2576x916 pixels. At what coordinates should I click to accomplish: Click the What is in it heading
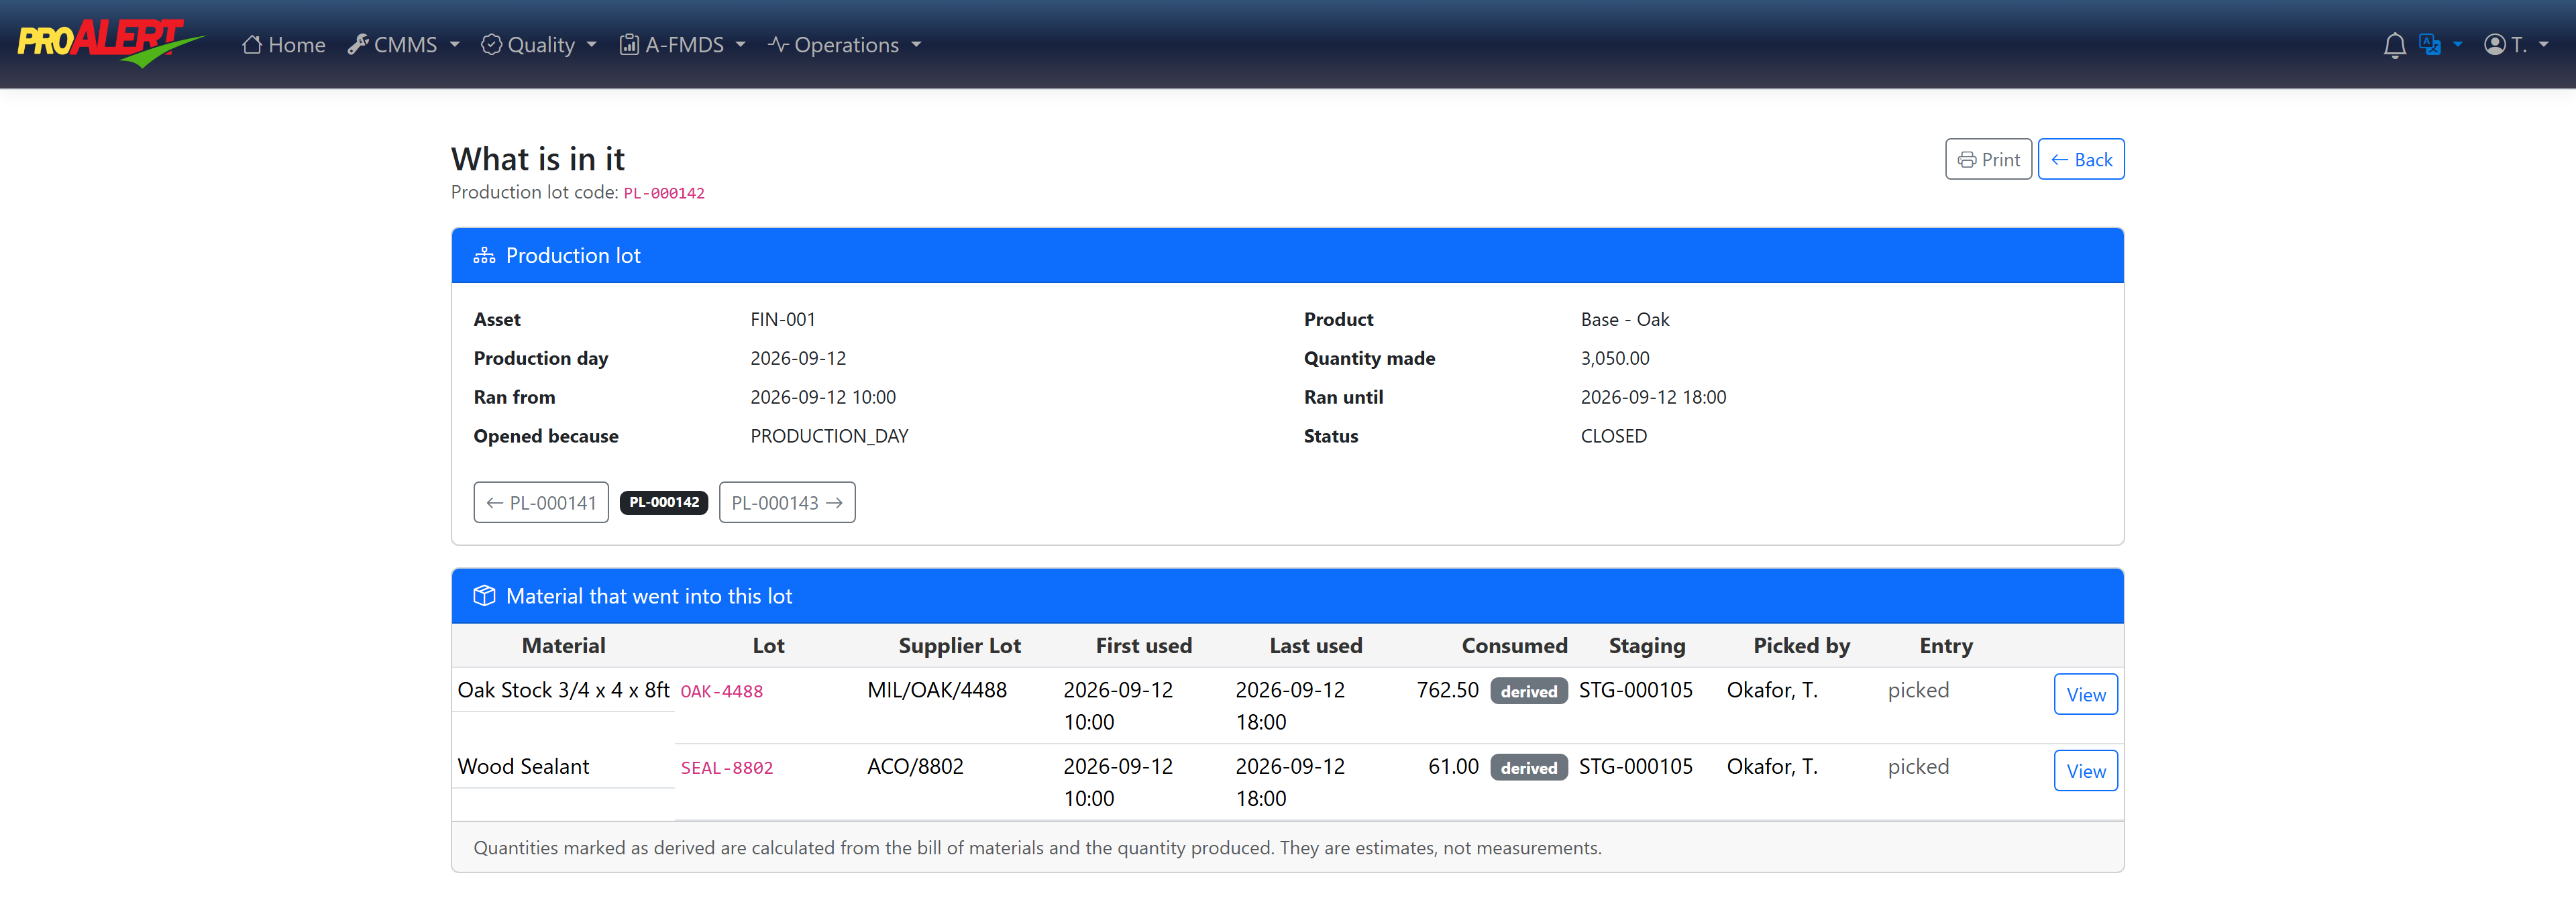[538, 159]
